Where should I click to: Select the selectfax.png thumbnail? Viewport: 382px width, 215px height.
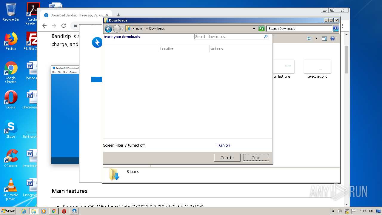pos(317,66)
